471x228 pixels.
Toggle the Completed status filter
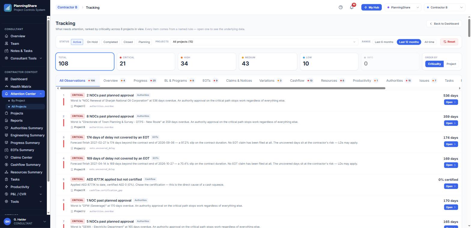[x=111, y=42]
